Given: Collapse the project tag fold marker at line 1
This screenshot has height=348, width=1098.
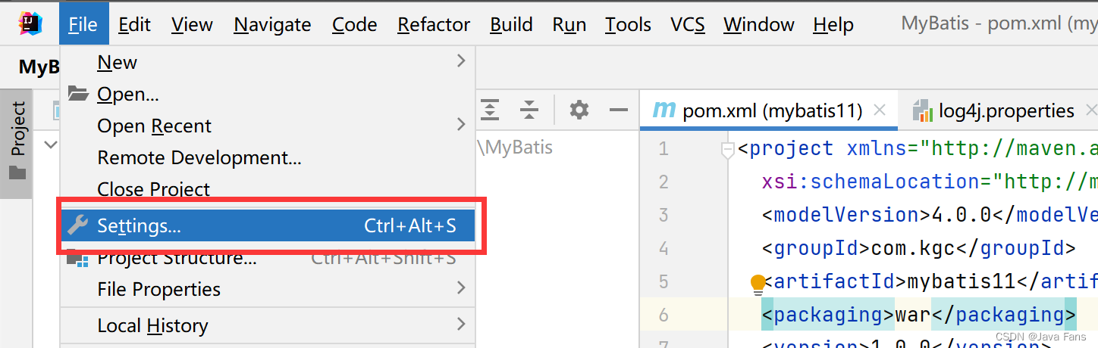Looking at the screenshot, I should [x=728, y=149].
